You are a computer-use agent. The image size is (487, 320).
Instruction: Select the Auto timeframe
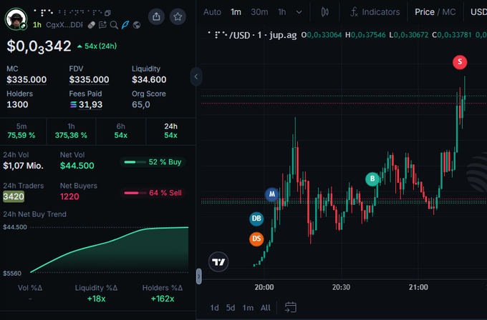(212, 12)
